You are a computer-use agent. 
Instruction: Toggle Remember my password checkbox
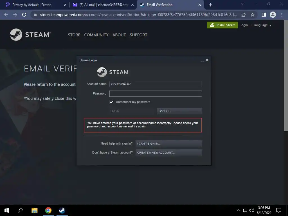click(111, 102)
